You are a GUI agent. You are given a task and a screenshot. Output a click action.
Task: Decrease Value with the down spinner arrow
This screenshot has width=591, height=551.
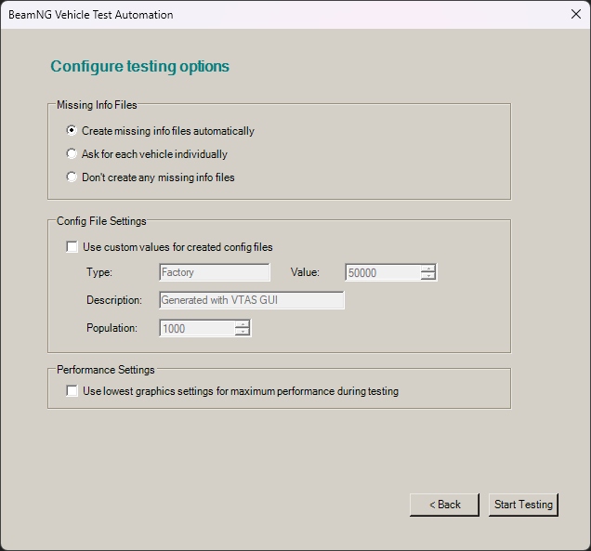pos(428,276)
